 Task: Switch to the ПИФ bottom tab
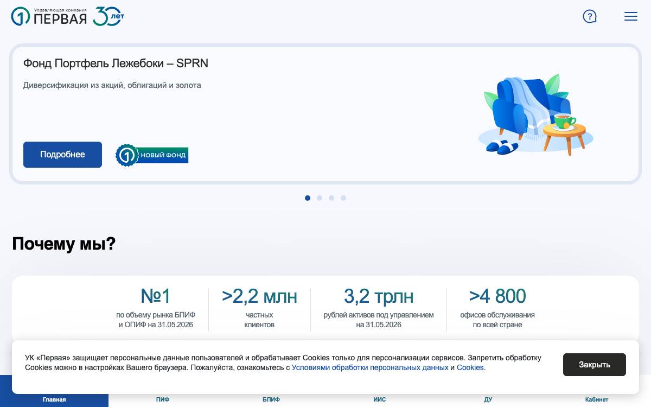163,399
